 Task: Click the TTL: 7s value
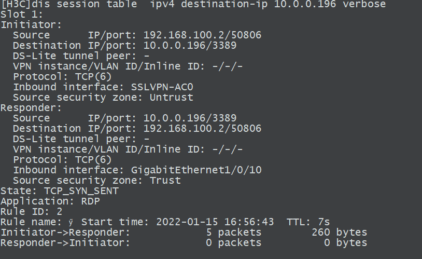pos(308,222)
